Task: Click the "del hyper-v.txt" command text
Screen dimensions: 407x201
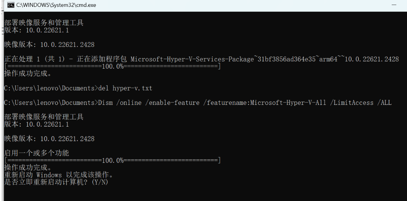Action: click(x=125, y=88)
